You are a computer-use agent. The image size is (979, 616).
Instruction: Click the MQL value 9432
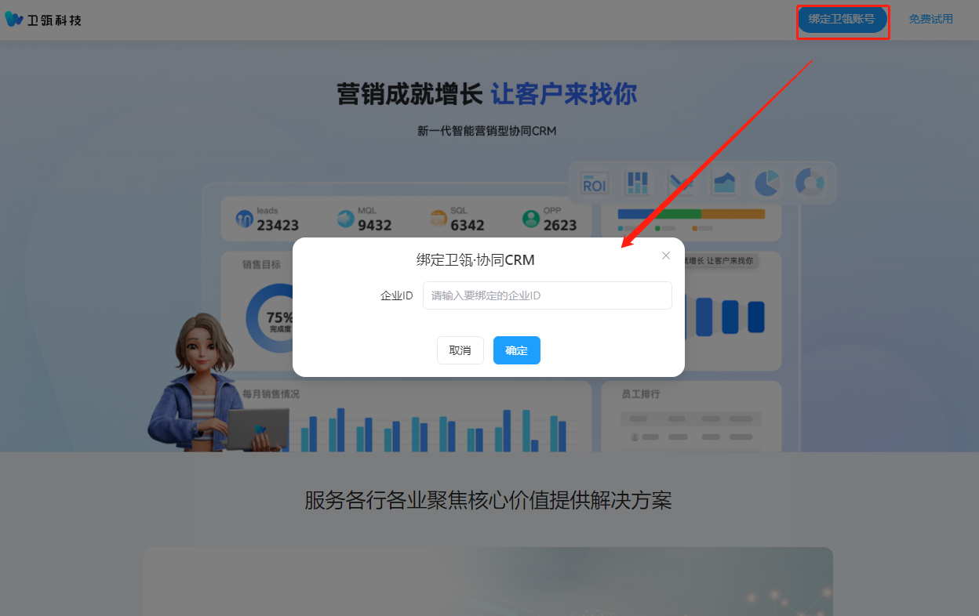click(375, 226)
